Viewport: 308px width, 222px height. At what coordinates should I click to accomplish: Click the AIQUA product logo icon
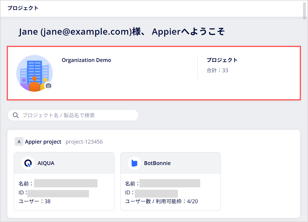point(28,163)
